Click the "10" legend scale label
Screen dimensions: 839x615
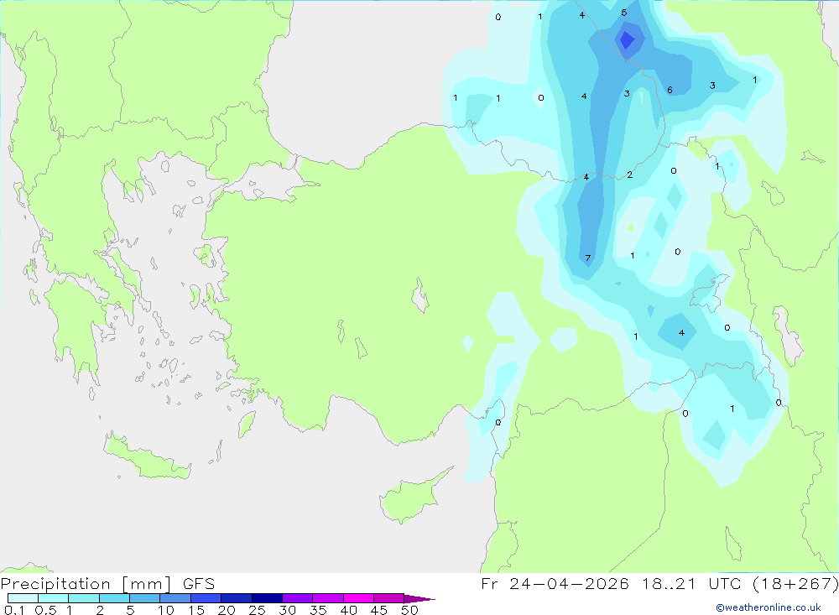click(166, 610)
